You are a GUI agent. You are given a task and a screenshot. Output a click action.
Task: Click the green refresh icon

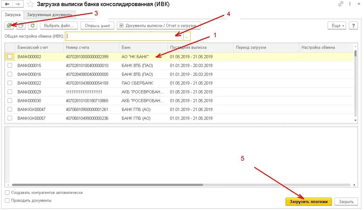pyautogui.click(x=33, y=26)
